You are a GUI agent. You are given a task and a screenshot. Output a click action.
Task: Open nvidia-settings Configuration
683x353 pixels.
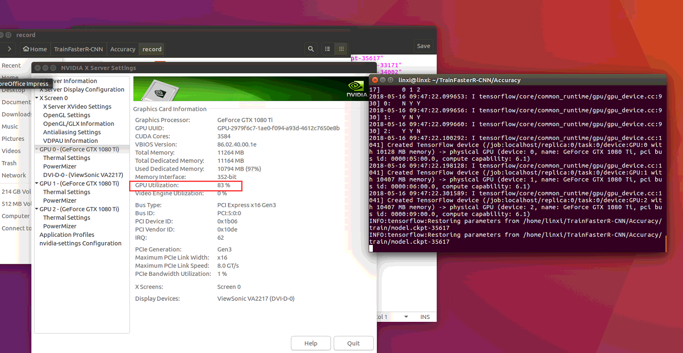point(81,243)
